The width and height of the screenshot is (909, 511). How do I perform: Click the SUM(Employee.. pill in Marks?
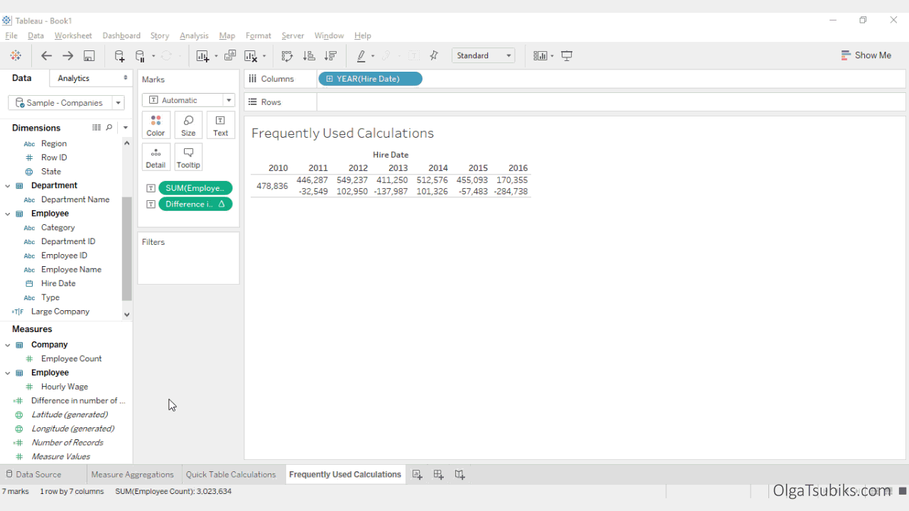(x=195, y=188)
